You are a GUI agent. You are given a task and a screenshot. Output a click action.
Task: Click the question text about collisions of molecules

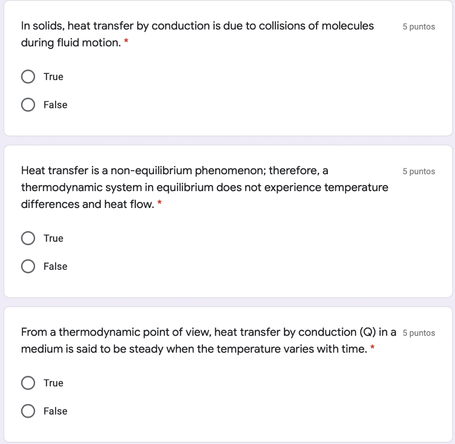pos(197,26)
